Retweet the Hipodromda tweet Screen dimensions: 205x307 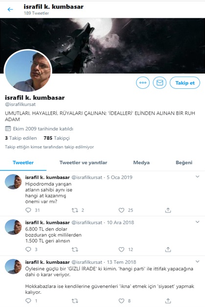[x=75, y=210]
